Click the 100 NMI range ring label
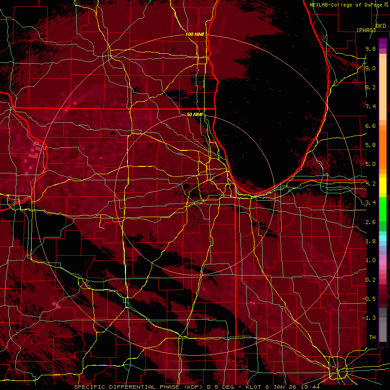The width and height of the screenshot is (390, 390). (195, 34)
